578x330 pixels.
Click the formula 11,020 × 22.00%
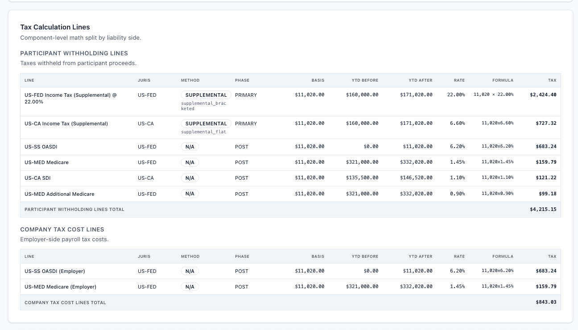point(494,95)
